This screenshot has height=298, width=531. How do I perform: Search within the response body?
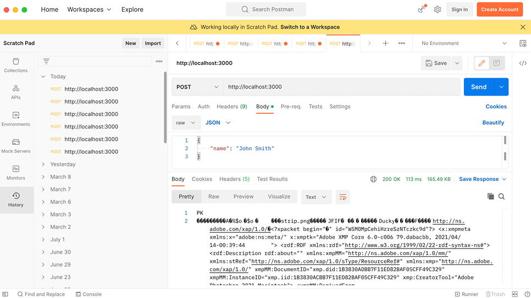[x=501, y=196]
